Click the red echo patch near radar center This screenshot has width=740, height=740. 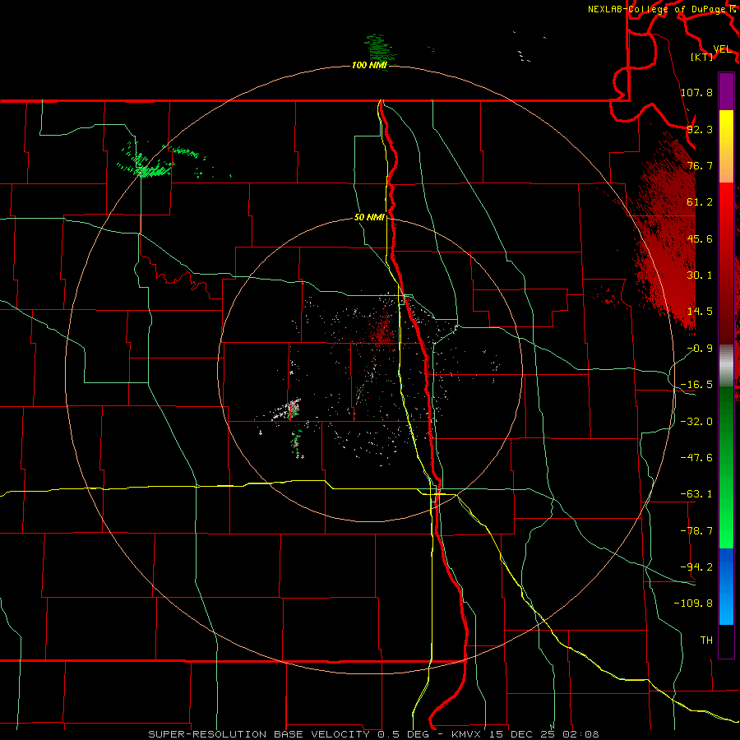pyautogui.click(x=382, y=331)
